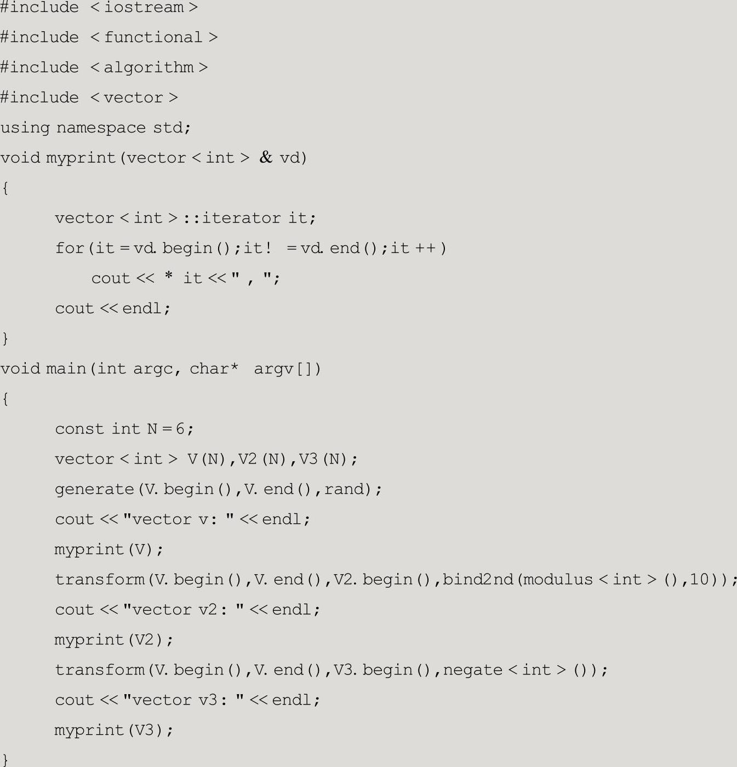This screenshot has width=737, height=767.
Task: Click the generate rand call
Action: pyautogui.click(x=218, y=489)
